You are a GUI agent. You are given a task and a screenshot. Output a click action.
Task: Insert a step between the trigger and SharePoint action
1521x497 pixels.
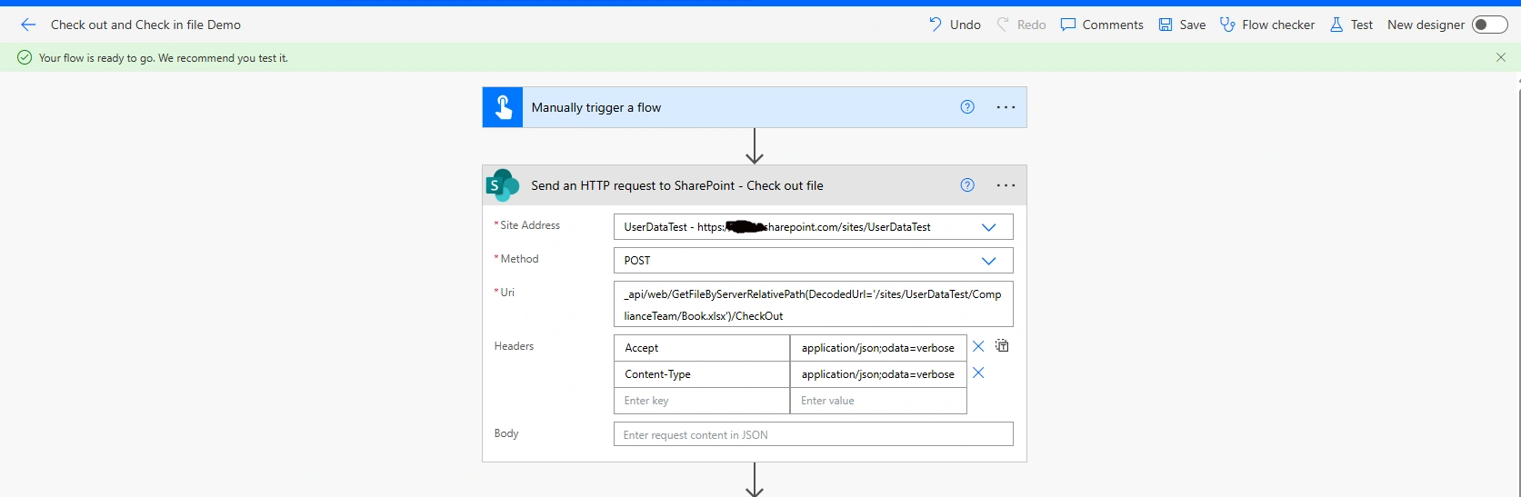(755, 146)
